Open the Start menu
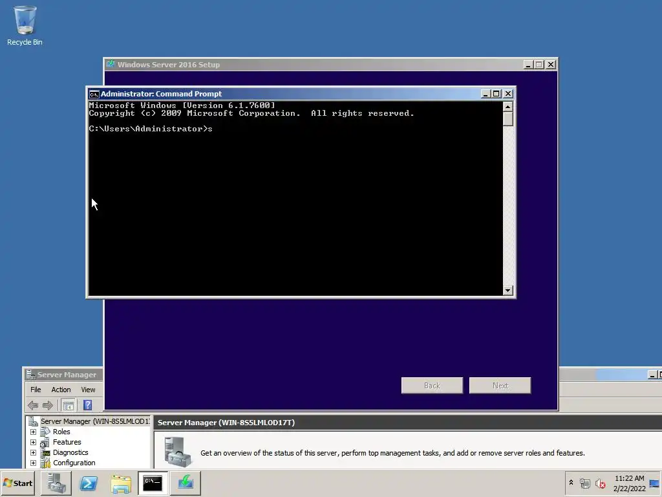The height and width of the screenshot is (497, 662). [17, 483]
